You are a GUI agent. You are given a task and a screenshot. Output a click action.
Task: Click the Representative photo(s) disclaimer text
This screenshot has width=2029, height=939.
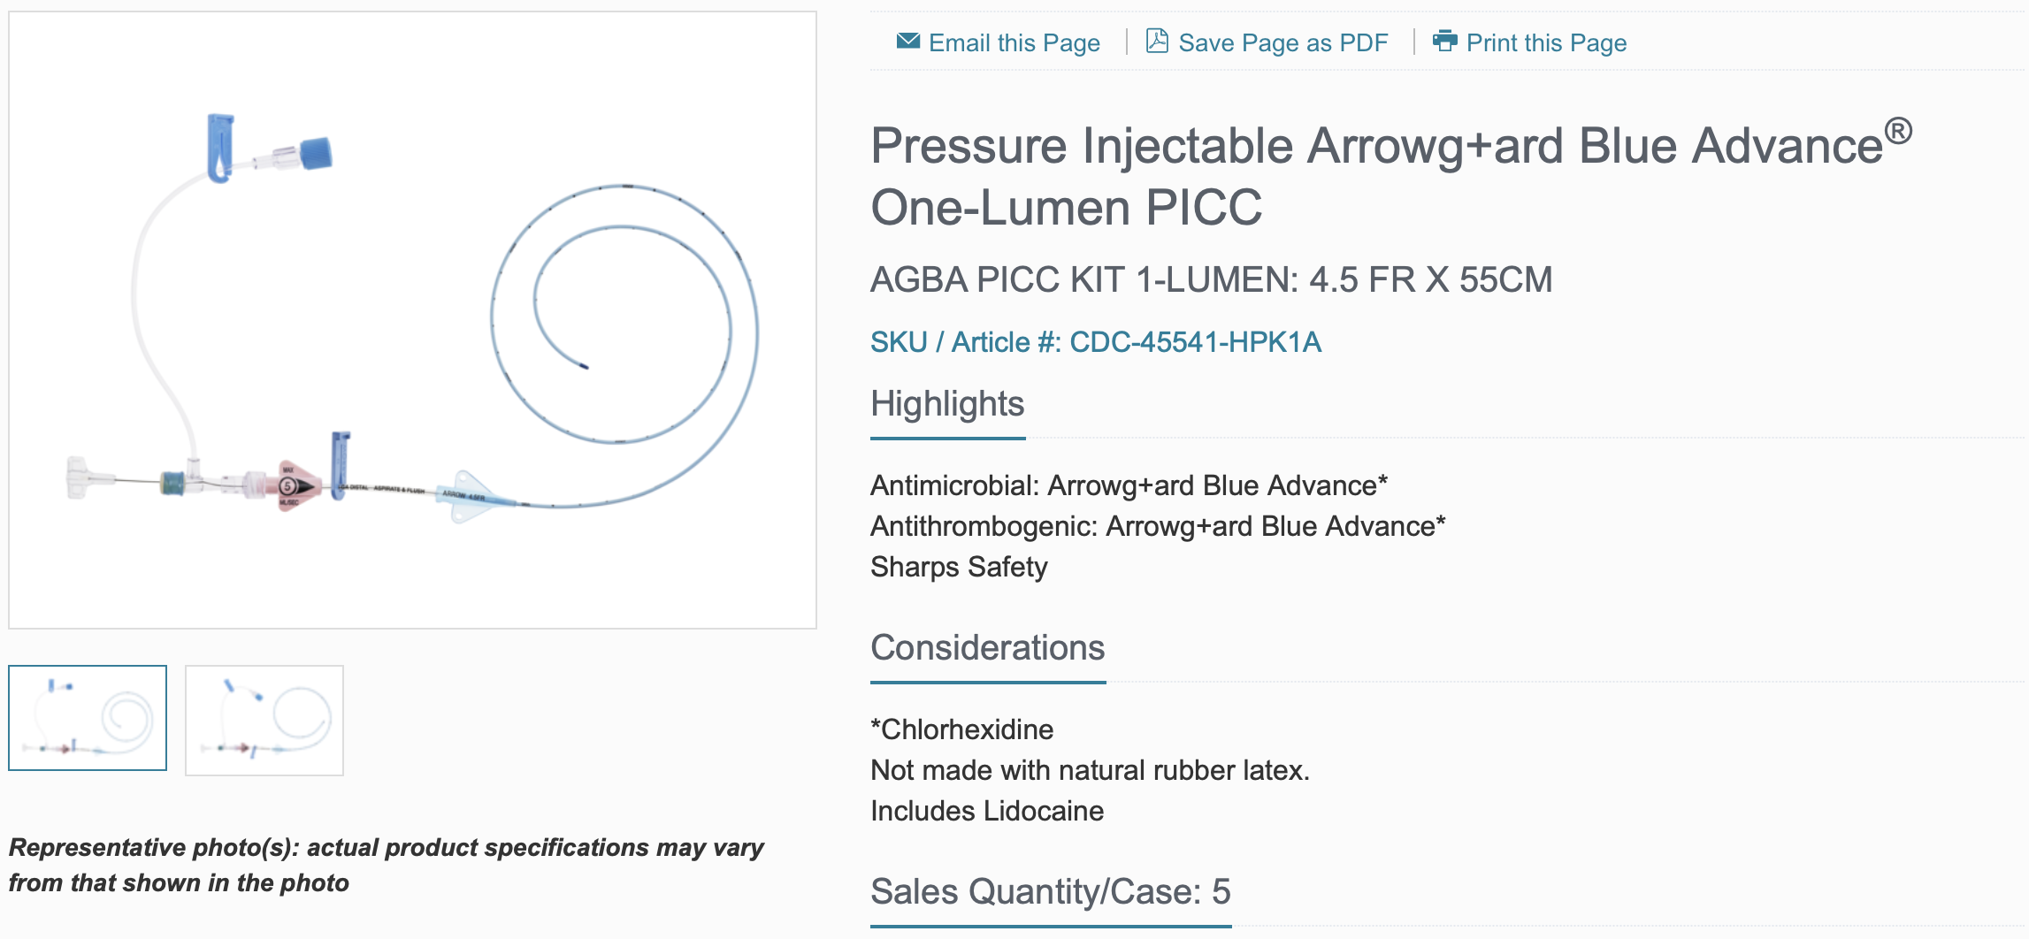[387, 865]
